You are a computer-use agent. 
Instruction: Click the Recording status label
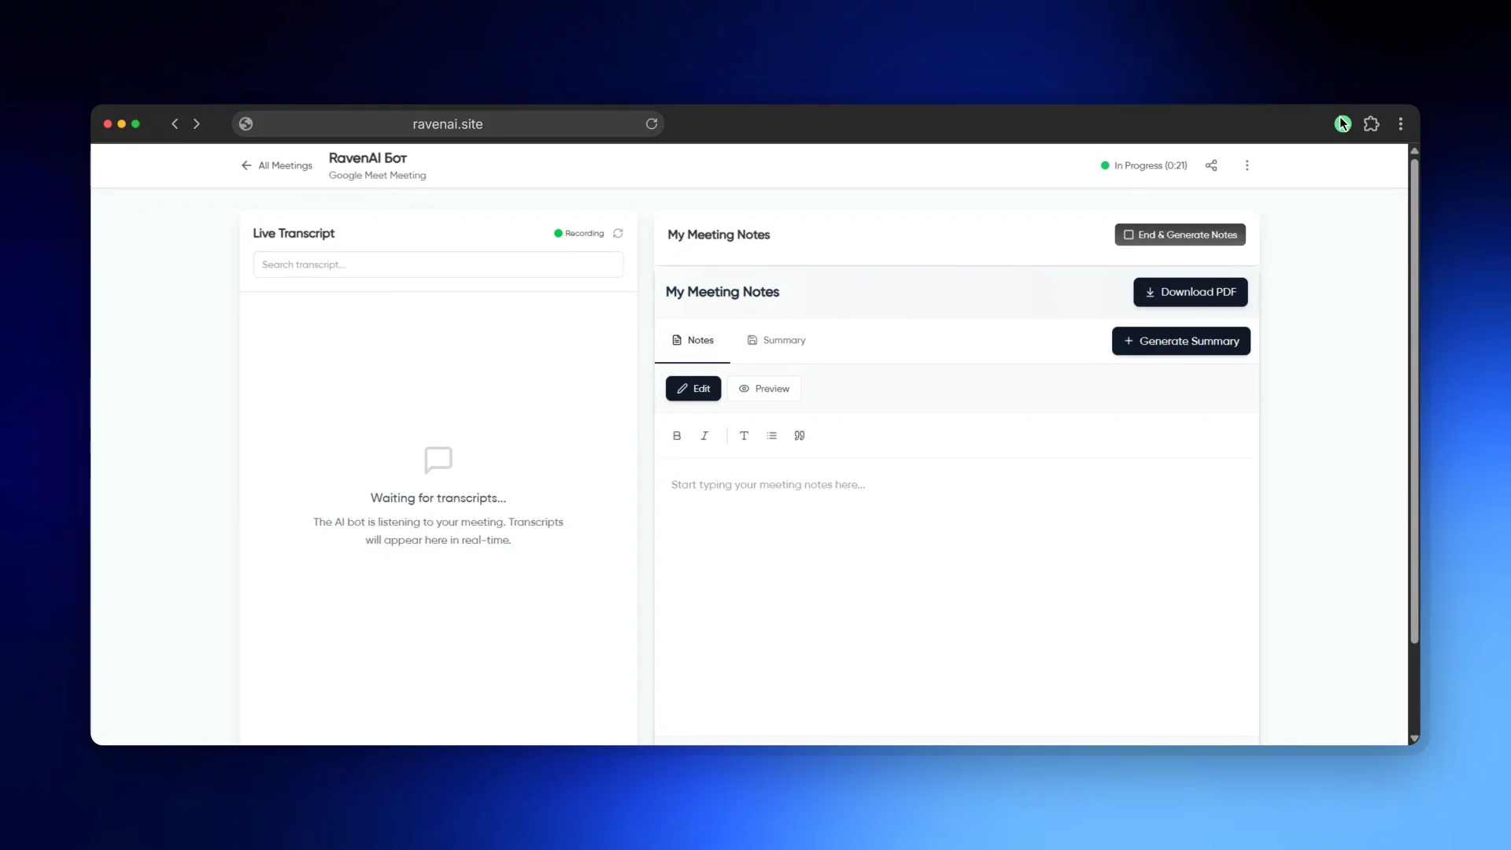point(578,233)
